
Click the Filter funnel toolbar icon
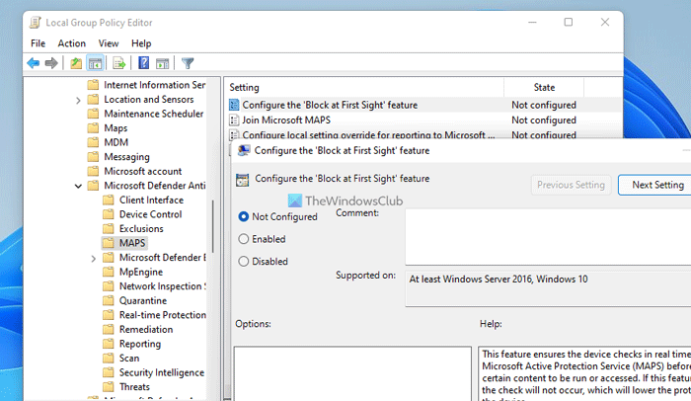point(188,63)
